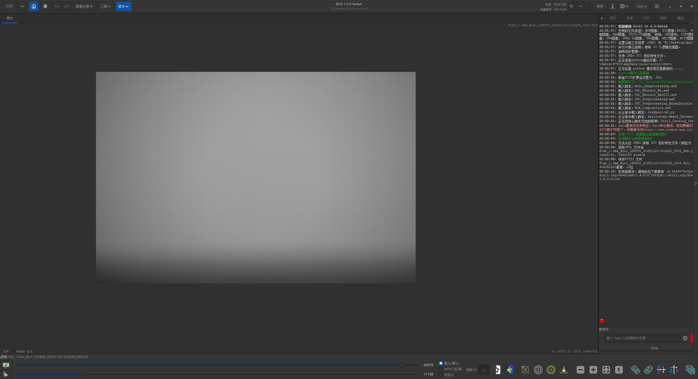Image resolution: width=698 pixels, height=379 pixels.
Task: Select the 最大/最小 radio option
Action: [441, 363]
